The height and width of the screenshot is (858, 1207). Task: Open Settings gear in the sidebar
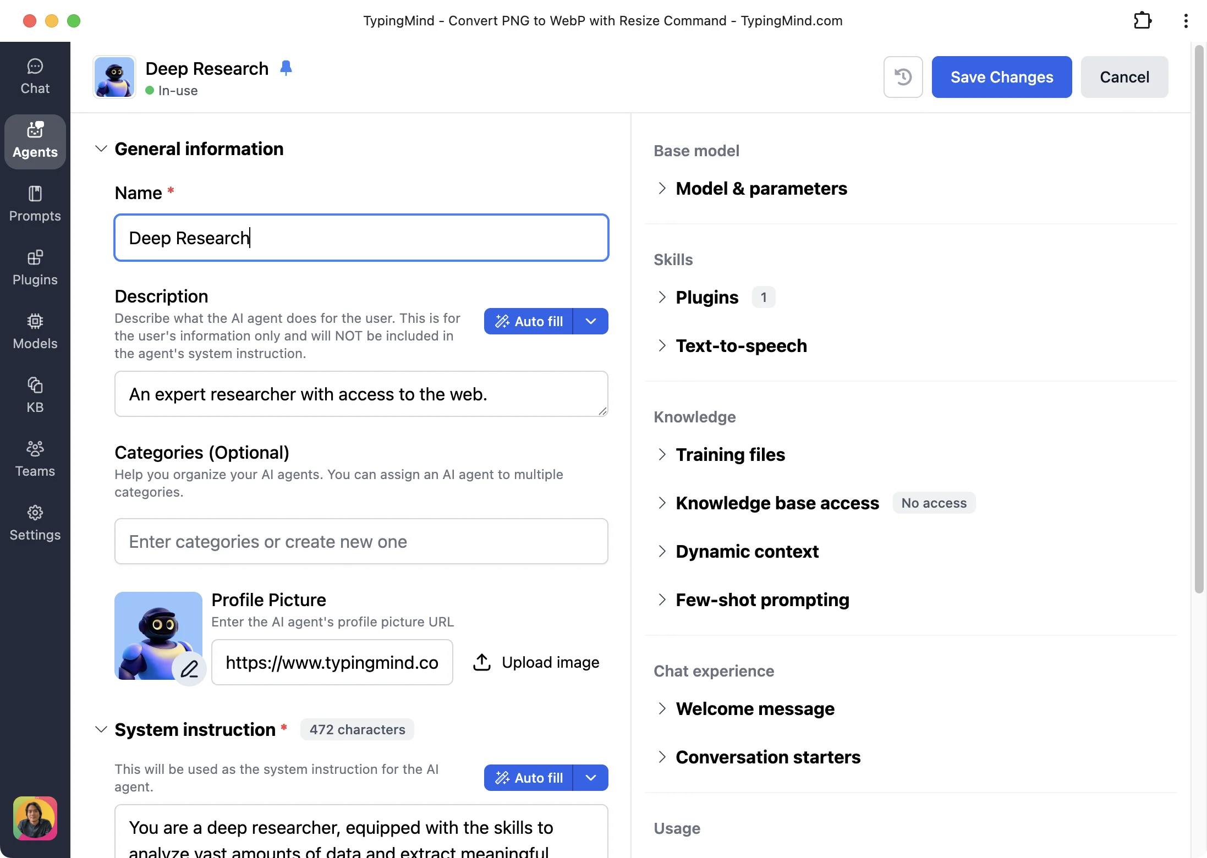point(35,523)
